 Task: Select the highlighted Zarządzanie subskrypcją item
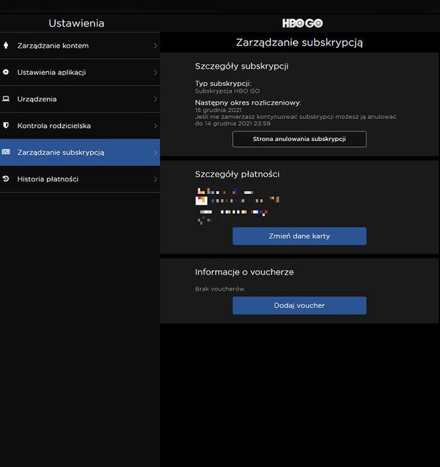coord(80,152)
